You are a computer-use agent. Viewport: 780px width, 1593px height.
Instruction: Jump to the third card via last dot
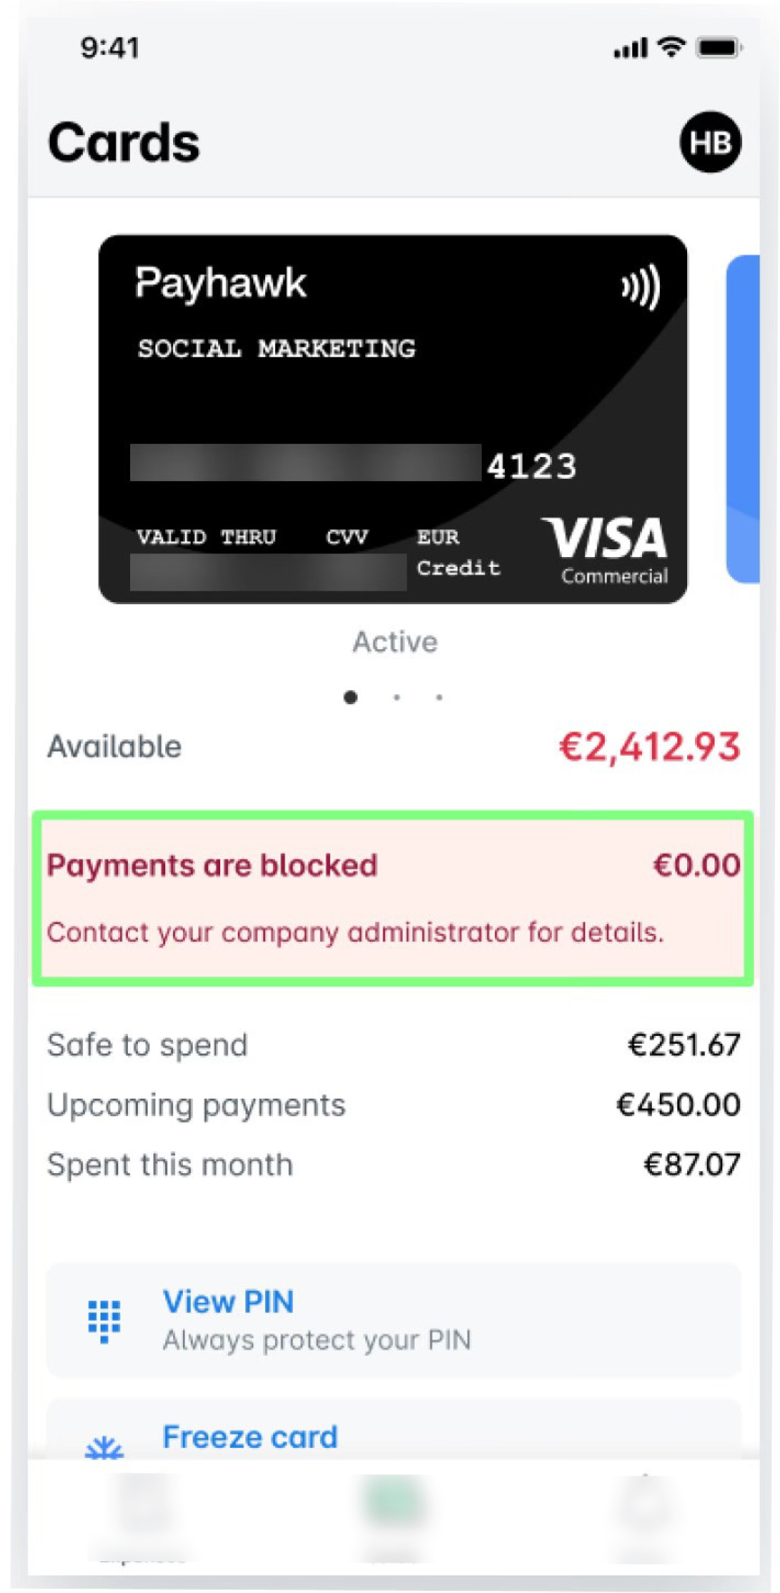tap(438, 697)
